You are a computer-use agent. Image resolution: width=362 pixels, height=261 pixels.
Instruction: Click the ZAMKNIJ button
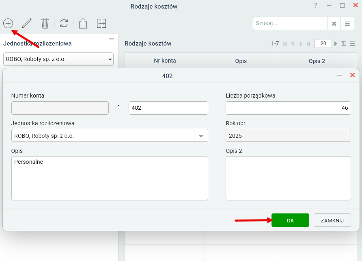(332, 220)
